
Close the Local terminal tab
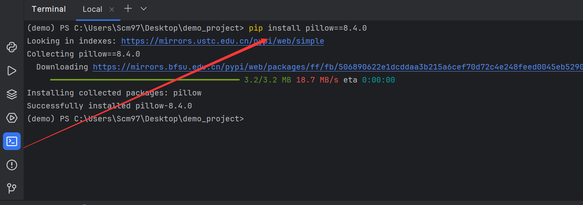(112, 9)
